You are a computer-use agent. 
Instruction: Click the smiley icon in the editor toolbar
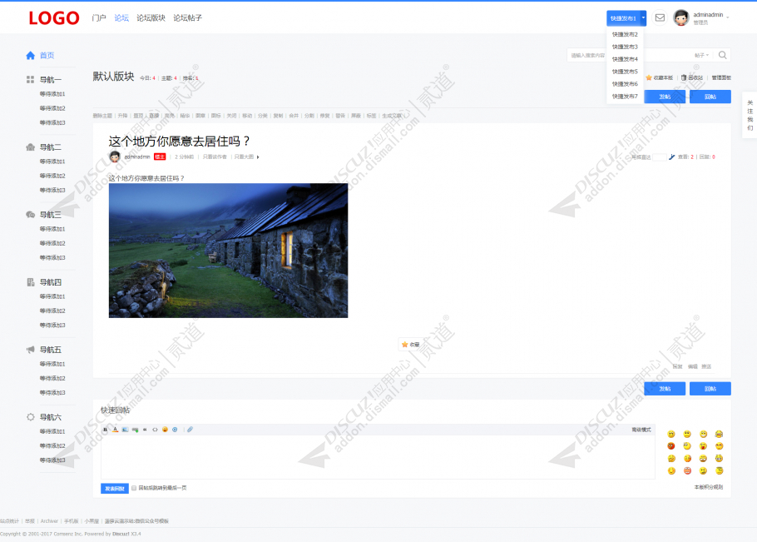[165, 430]
